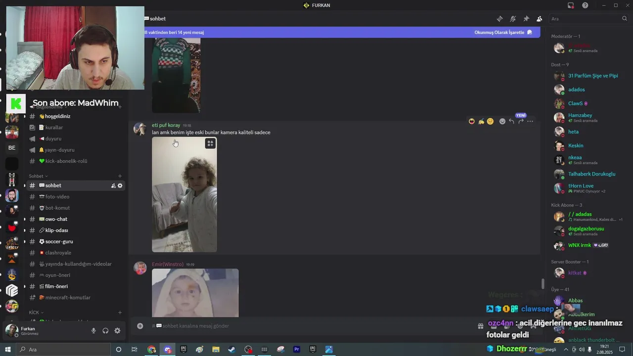633x356 pixels.
Task: Open user settings gear
Action: [x=117, y=331]
